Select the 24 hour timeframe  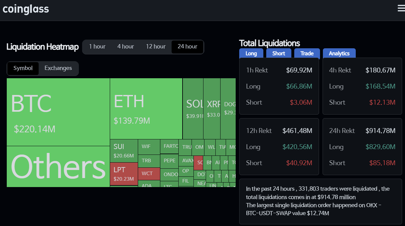click(x=187, y=47)
